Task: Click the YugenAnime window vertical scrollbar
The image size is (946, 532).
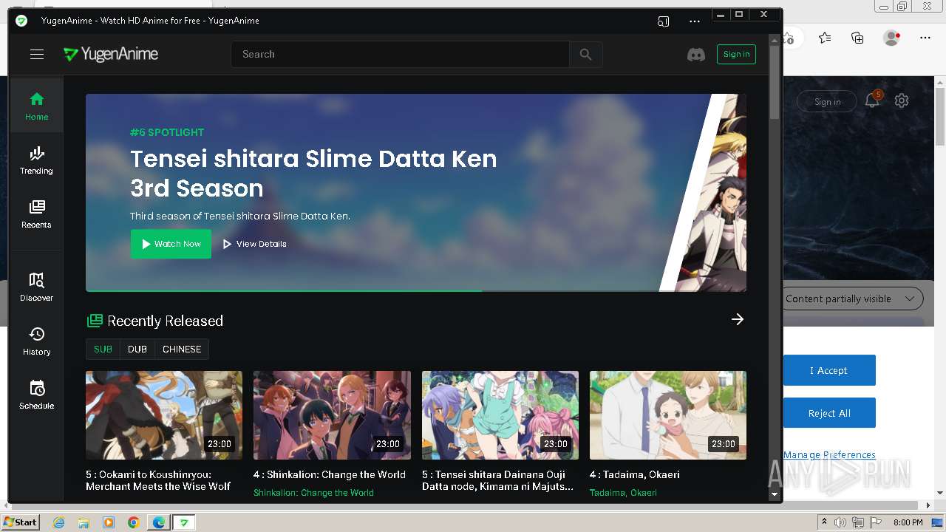Action: click(775, 81)
